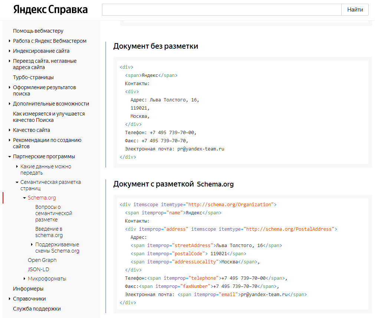
Task: Expand arrow next to Работа с Яндекс Вебмастером
Action: coord(9,41)
